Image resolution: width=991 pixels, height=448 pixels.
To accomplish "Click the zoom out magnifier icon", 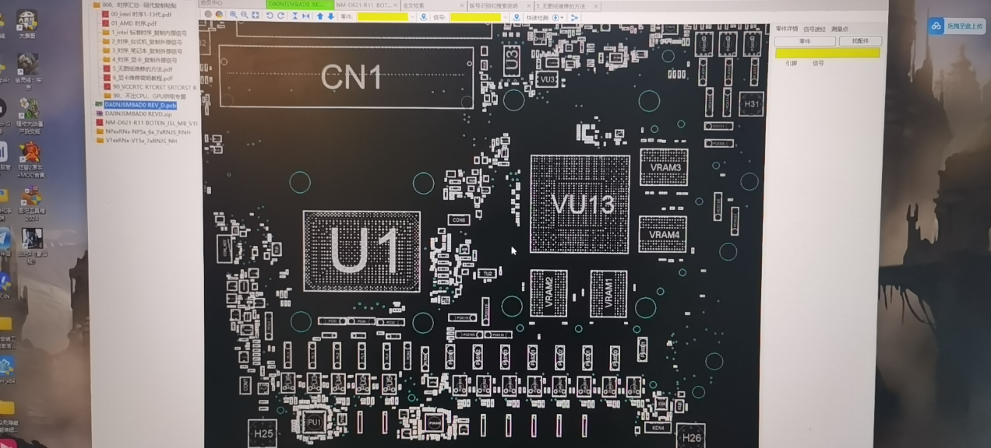I will (x=244, y=15).
